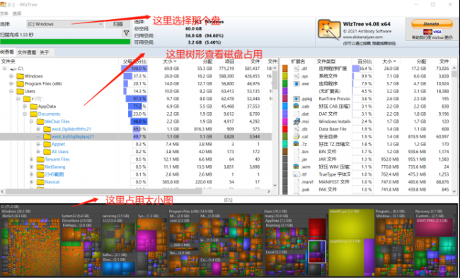Click the file type list scroll down arrow
460x278 pixels.
tap(454, 191)
